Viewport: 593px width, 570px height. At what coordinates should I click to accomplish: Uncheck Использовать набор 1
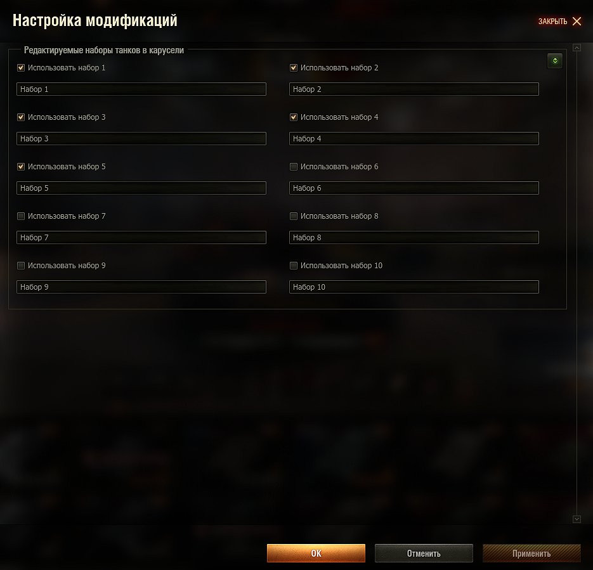21,68
